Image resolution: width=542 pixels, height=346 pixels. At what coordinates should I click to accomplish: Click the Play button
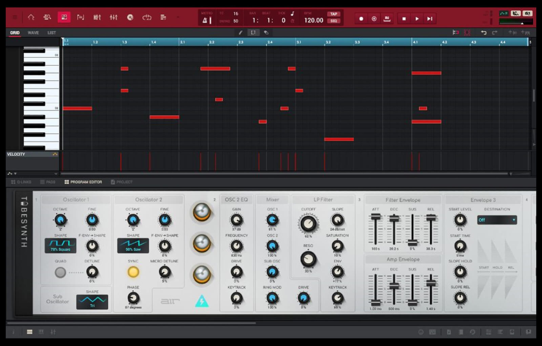point(417,19)
